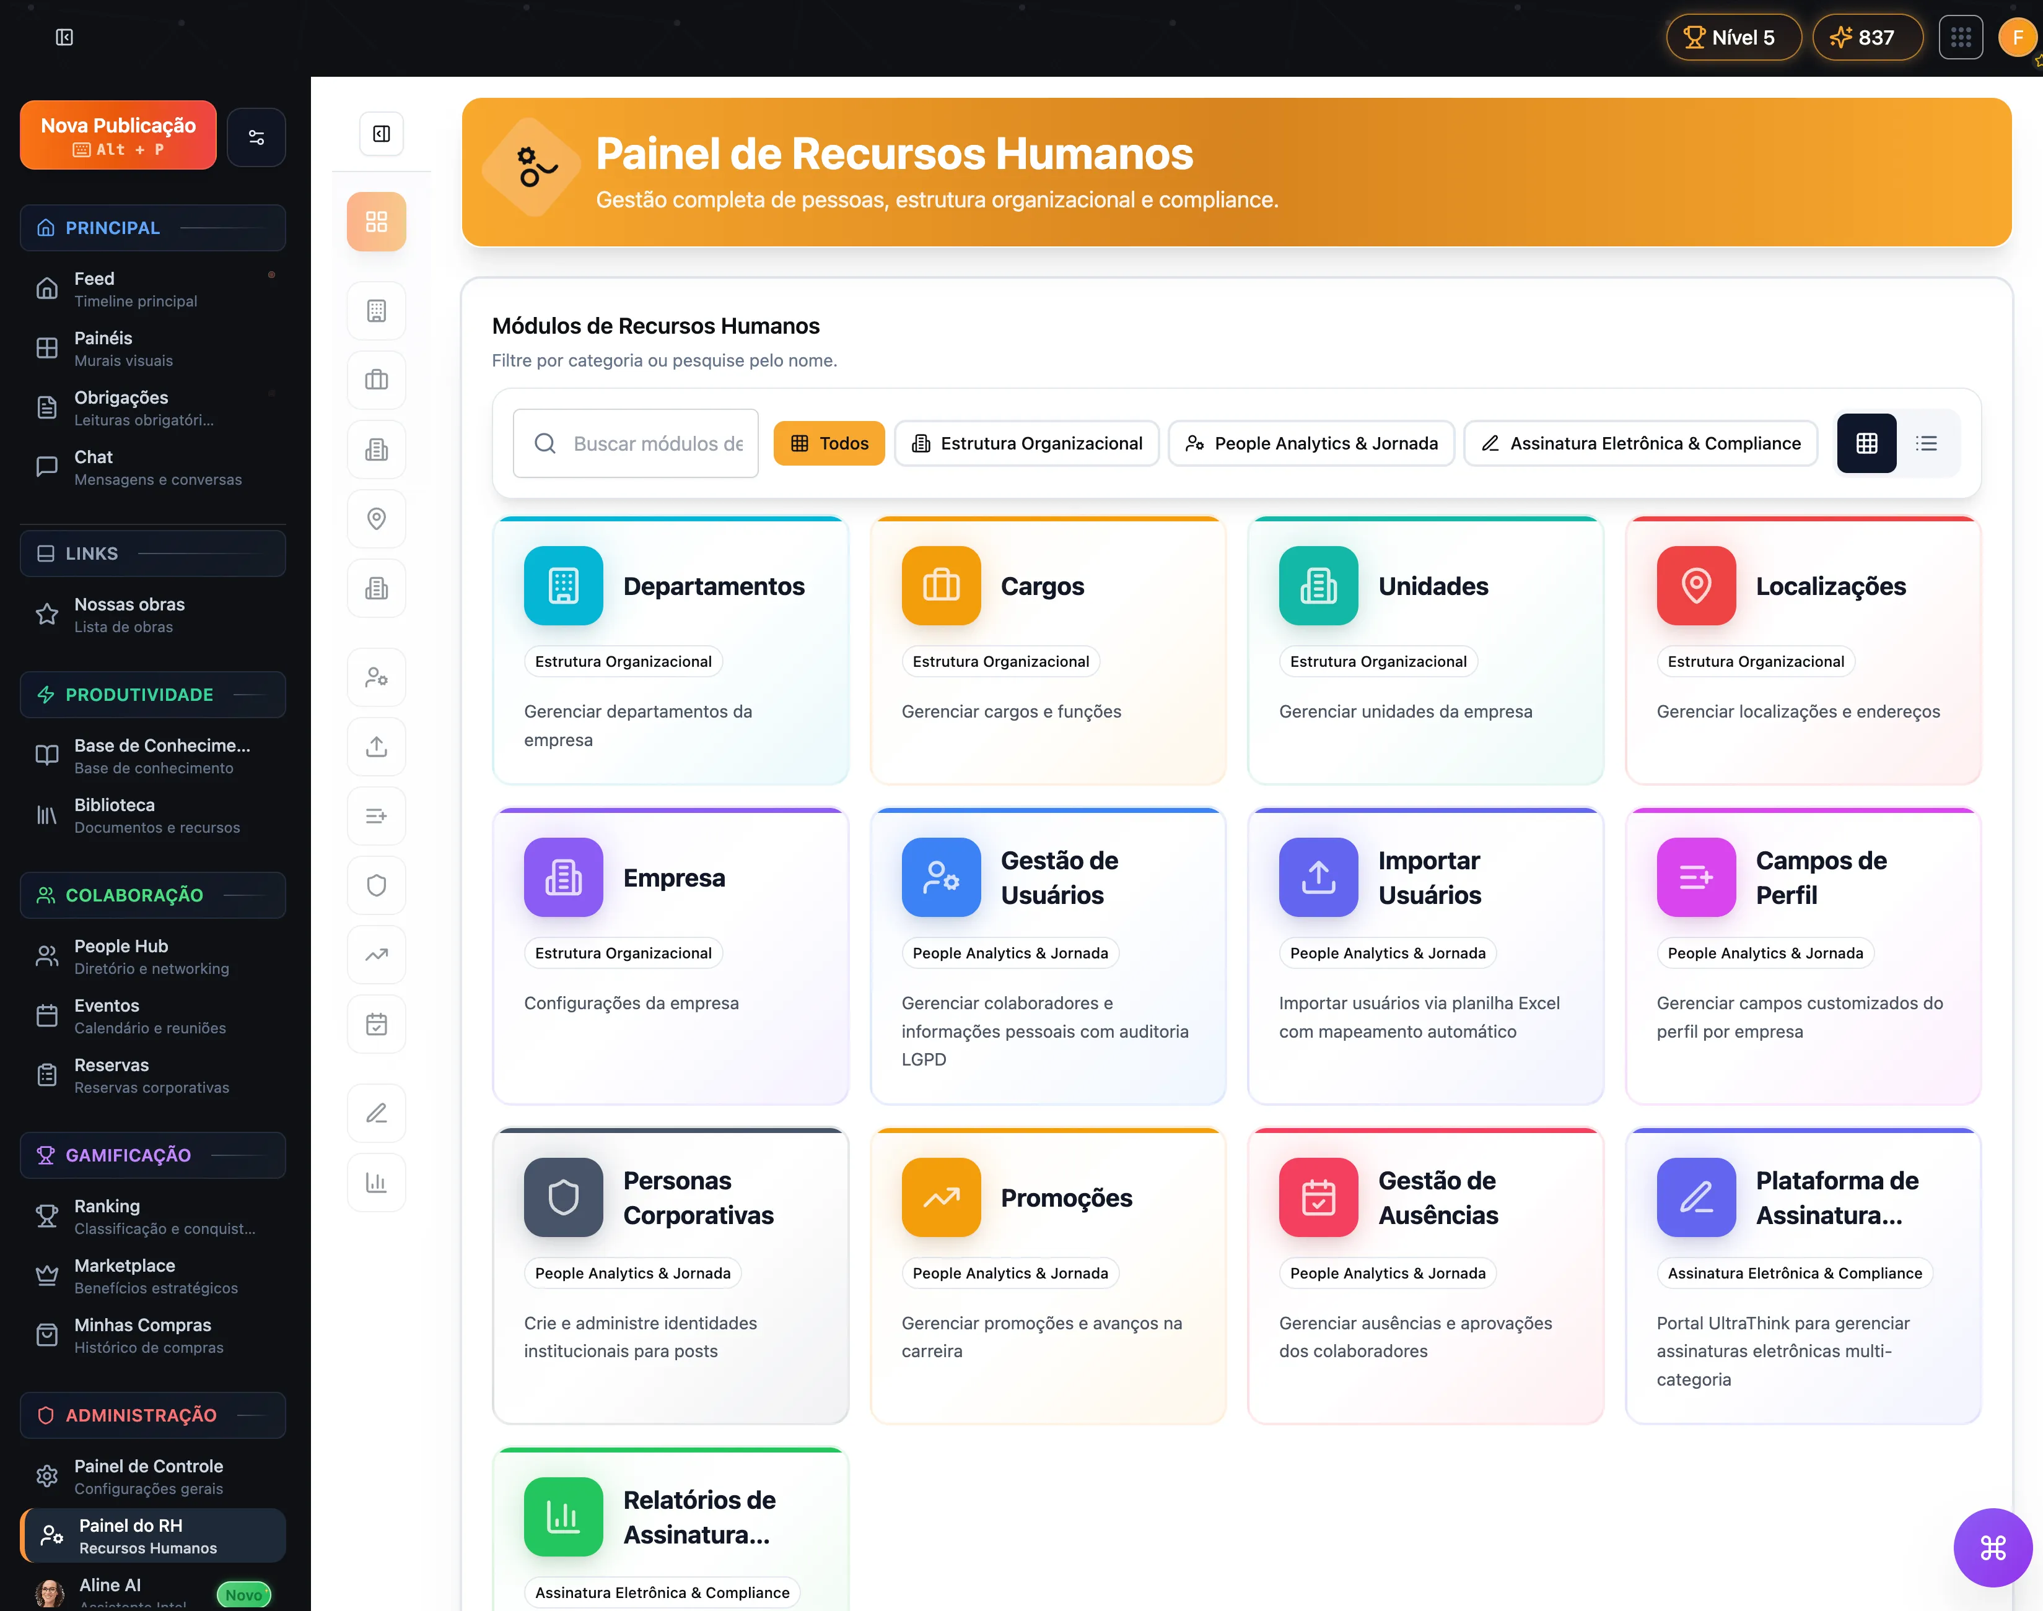Screen dimensions: 2043x1611
Task: Click the location pin icon in the module rail
Action: pos(375,519)
